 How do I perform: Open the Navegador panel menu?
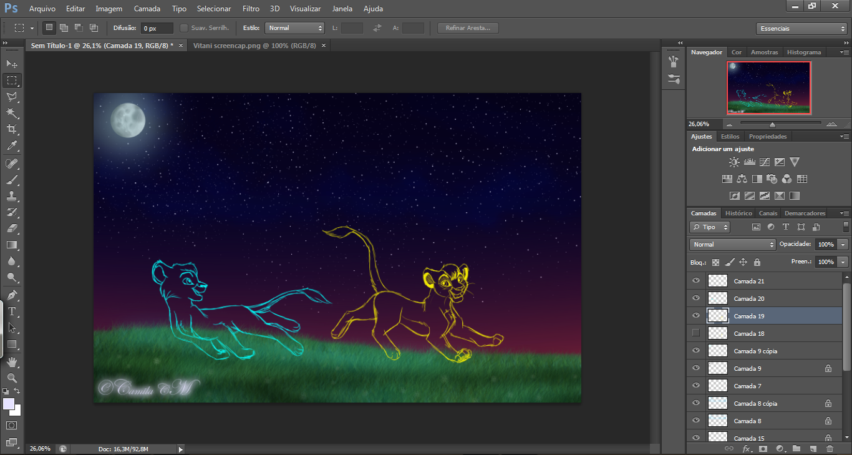click(843, 52)
